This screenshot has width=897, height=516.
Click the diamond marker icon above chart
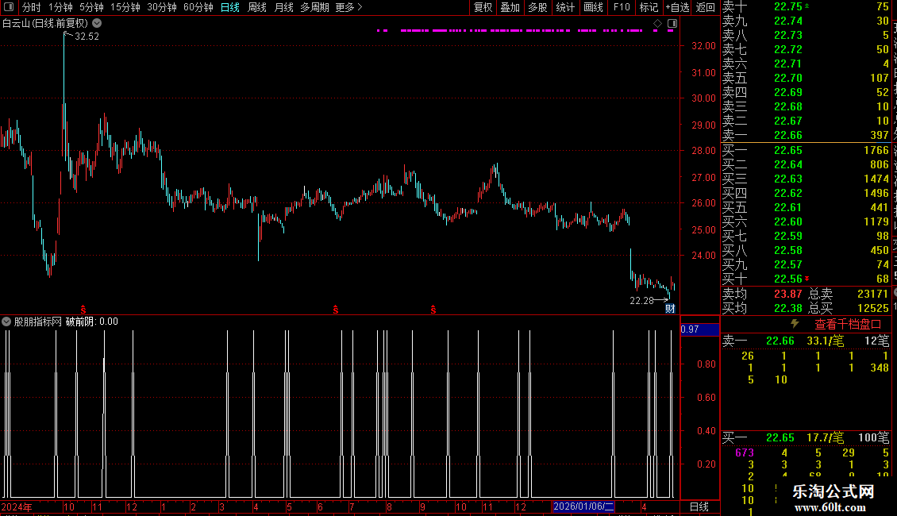657,24
